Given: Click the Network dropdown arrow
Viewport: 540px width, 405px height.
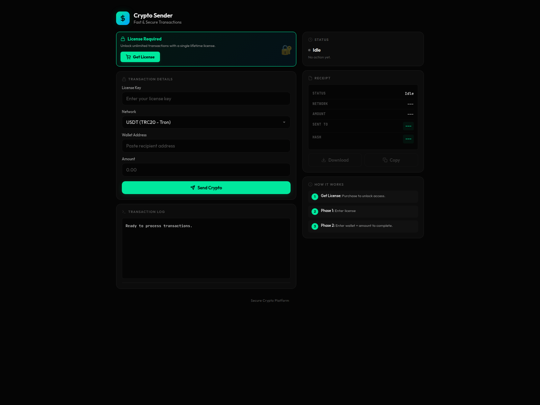Looking at the screenshot, I should point(284,122).
